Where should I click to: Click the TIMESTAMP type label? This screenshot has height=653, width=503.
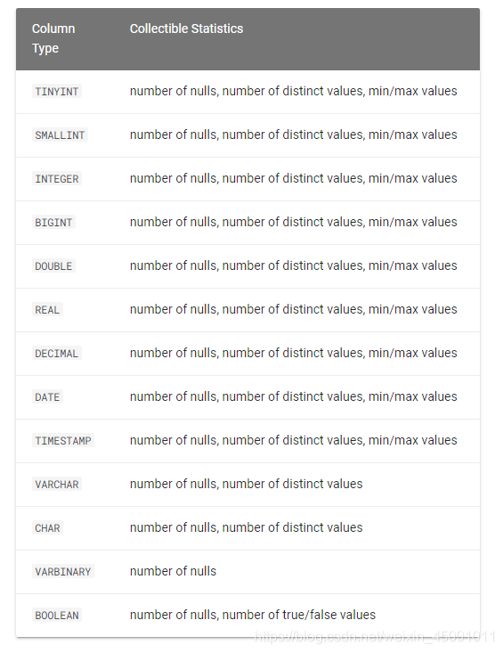tap(63, 441)
